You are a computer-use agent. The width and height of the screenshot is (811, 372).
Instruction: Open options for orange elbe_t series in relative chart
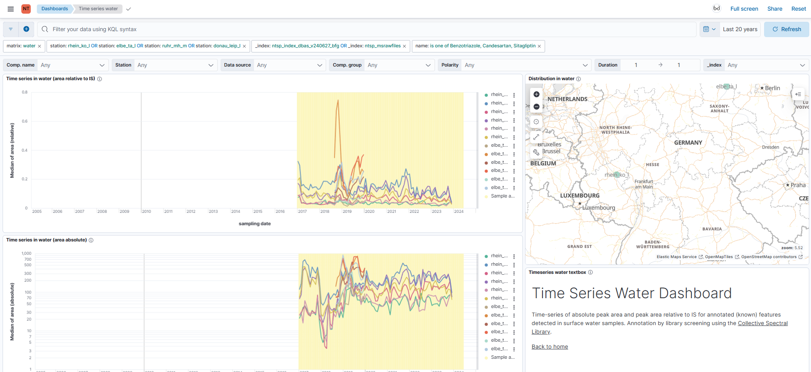[x=514, y=154]
